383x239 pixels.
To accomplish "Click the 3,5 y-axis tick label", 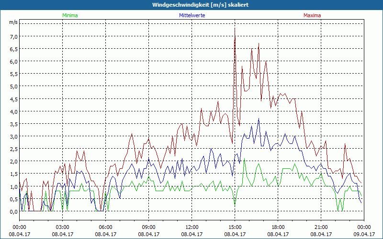I will pyautogui.click(x=13, y=124).
